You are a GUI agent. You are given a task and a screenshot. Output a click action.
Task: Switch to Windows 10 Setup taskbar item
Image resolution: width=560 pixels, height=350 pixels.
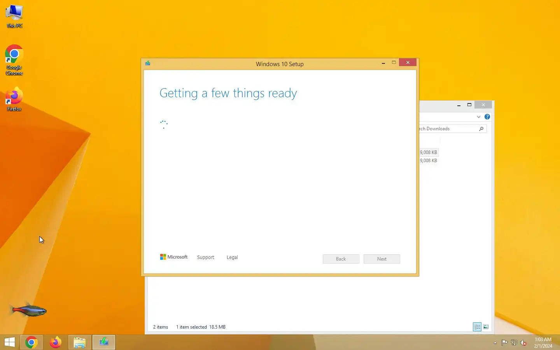(x=104, y=342)
